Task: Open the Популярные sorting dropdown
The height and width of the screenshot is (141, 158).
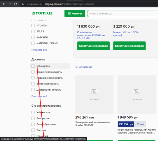Action: pos(83,67)
